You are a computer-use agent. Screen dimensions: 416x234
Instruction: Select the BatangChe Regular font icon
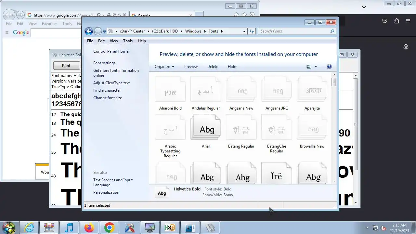point(277,128)
